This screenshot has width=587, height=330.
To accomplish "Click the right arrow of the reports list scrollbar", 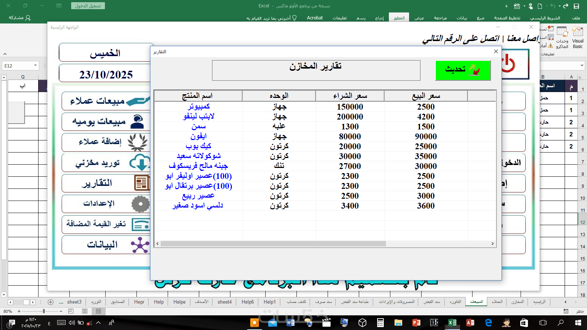I will [x=493, y=244].
